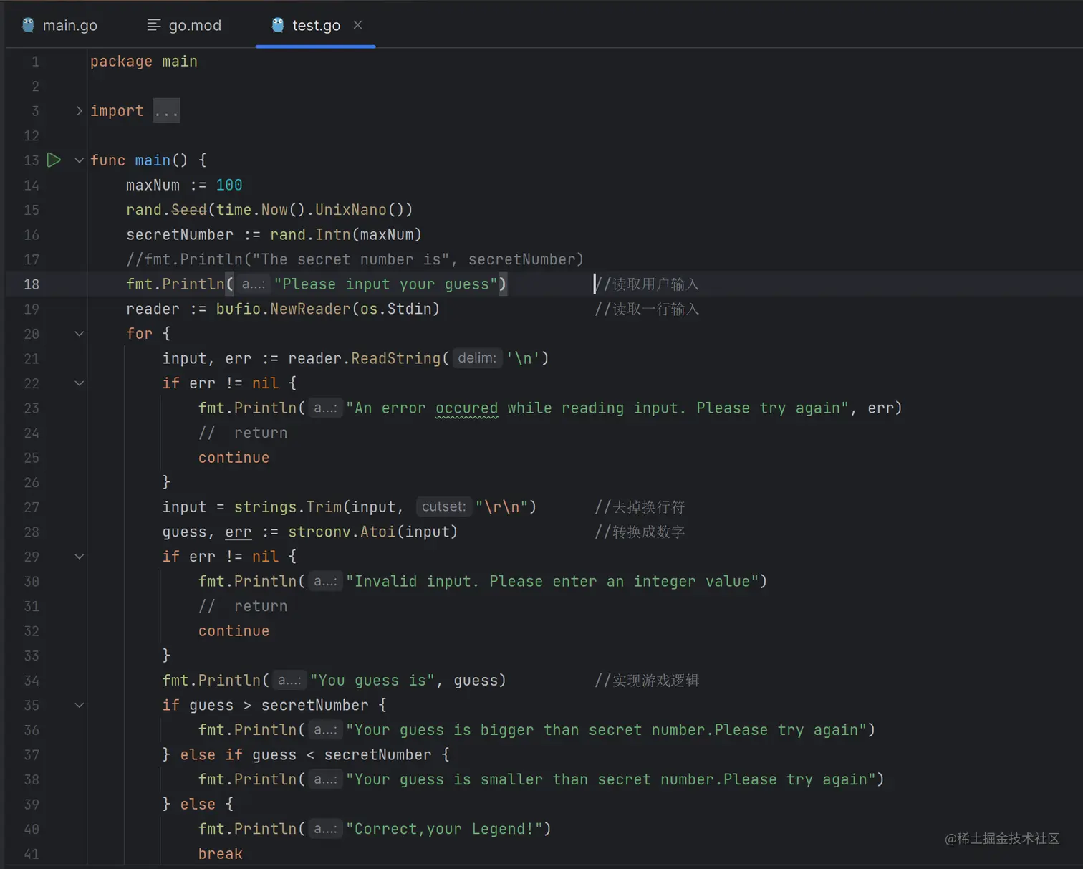Click the comment "//转换成数字"

point(640,532)
